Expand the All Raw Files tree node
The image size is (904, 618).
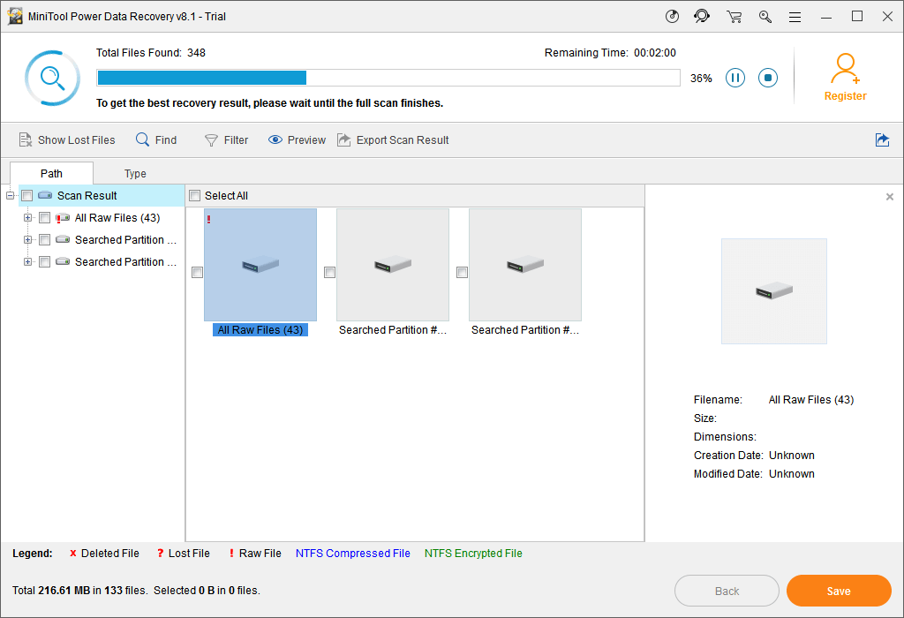27,218
